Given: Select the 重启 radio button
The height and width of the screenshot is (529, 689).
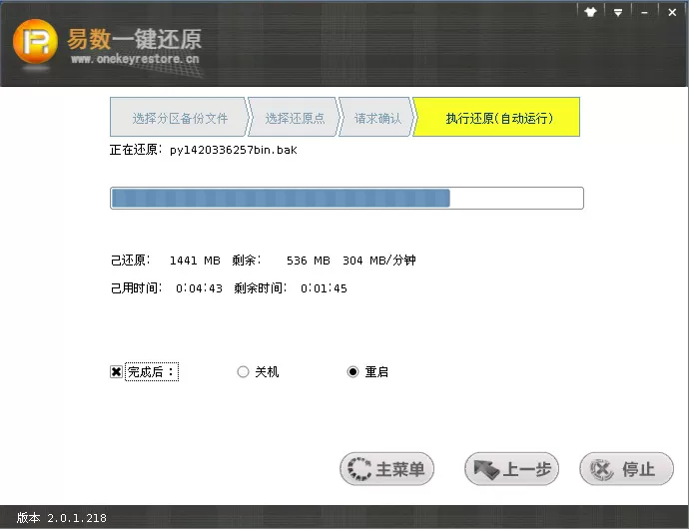Looking at the screenshot, I should pyautogui.click(x=352, y=372).
